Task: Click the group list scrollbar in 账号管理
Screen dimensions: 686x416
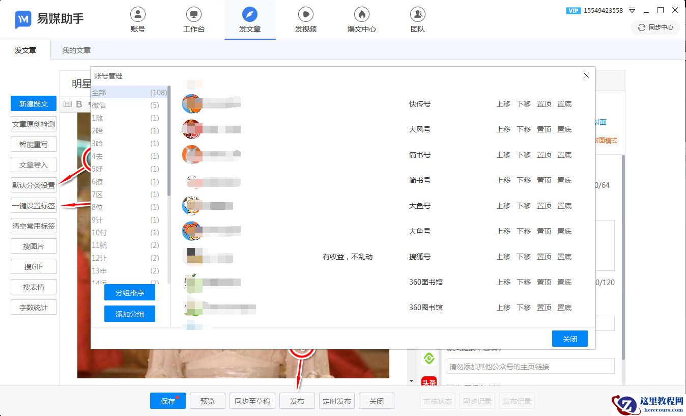Action: (169, 142)
